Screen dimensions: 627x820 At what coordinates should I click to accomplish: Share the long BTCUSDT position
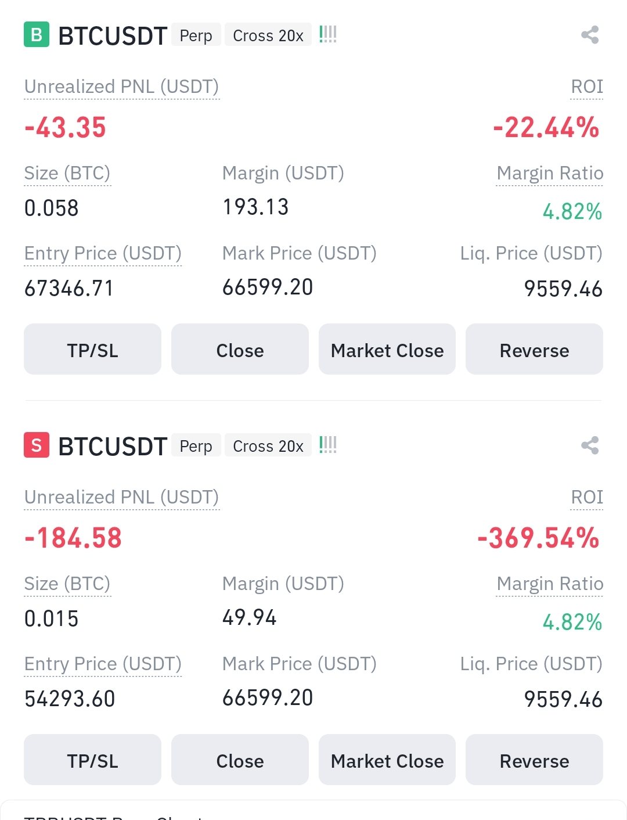tap(589, 35)
